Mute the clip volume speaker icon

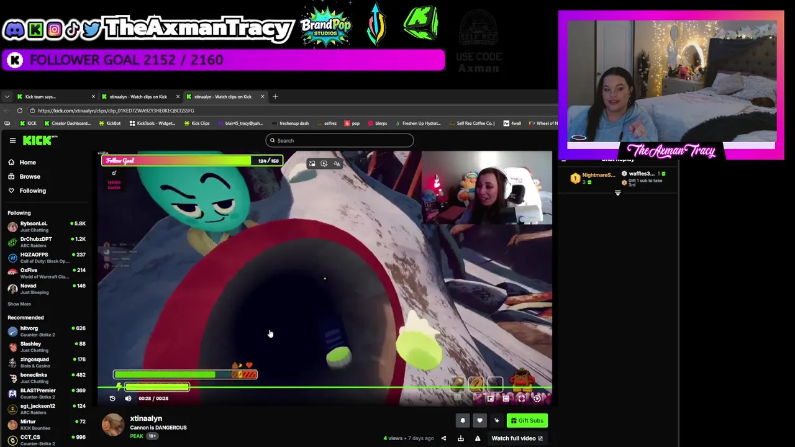pos(128,399)
